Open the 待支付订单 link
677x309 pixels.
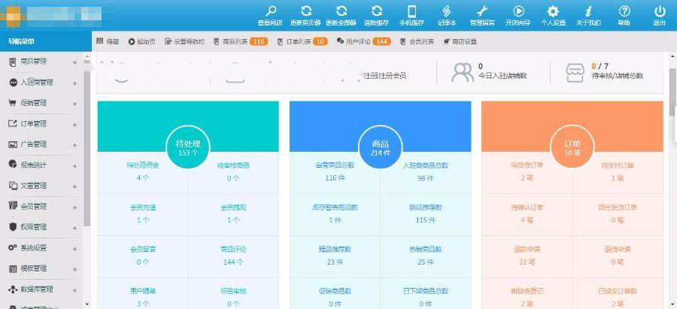point(618,165)
